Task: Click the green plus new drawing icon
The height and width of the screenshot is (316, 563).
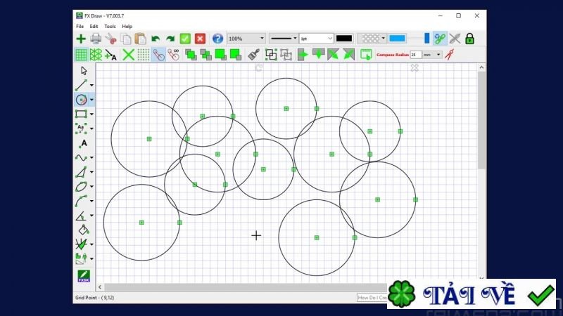Action: click(81, 39)
